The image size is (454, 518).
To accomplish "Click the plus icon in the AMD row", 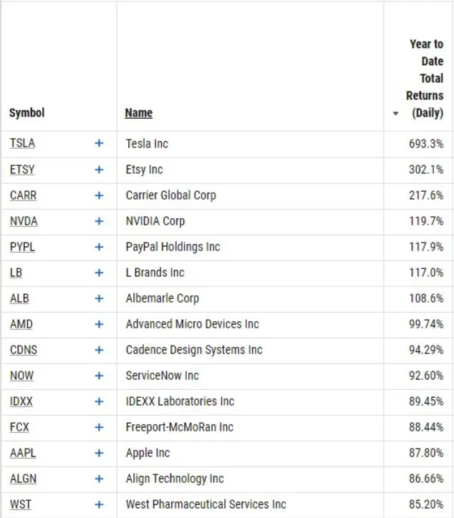I will coord(99,324).
